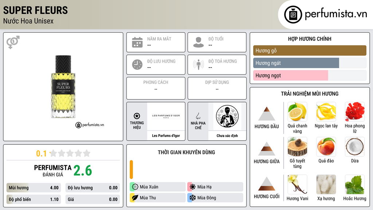Click the five-star rating row
This screenshot has height=210, width=373.
[70, 153]
